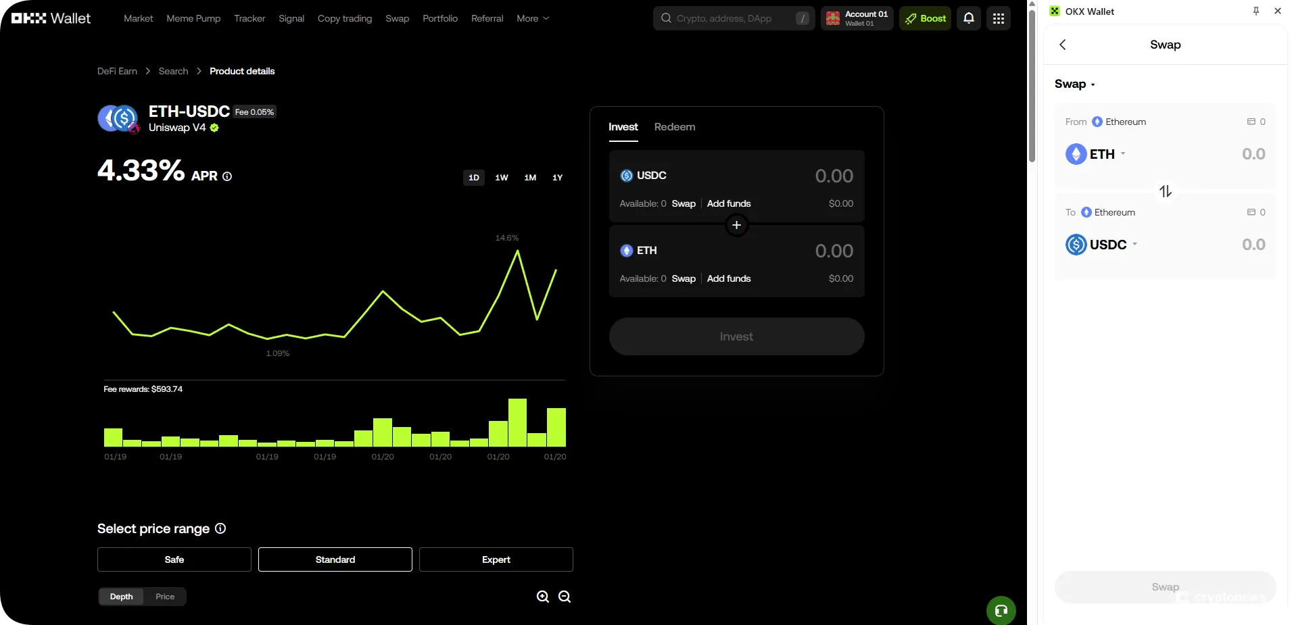
Task: Click the swap direction arrows icon
Action: 1165,191
